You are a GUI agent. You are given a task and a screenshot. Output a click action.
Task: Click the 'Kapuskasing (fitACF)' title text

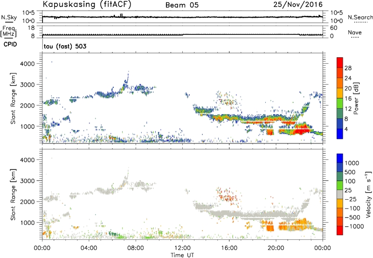coord(87,5)
